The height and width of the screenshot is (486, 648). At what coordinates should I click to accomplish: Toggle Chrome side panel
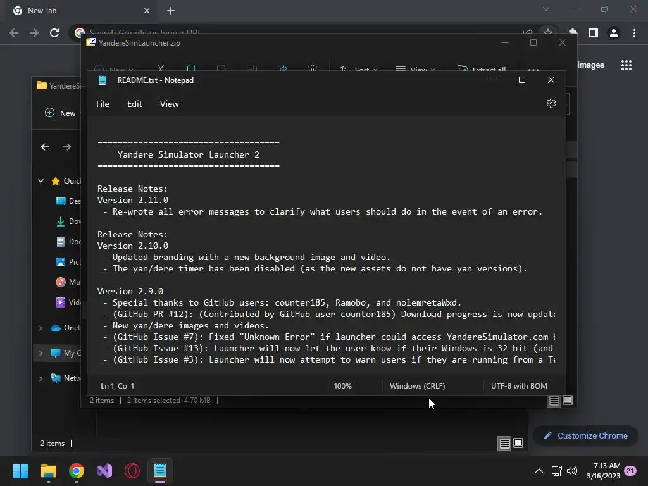click(x=594, y=33)
